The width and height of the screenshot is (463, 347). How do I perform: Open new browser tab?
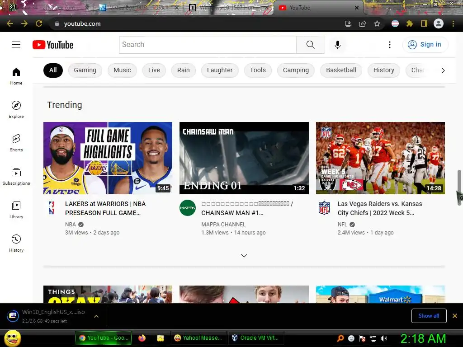[x=373, y=8]
